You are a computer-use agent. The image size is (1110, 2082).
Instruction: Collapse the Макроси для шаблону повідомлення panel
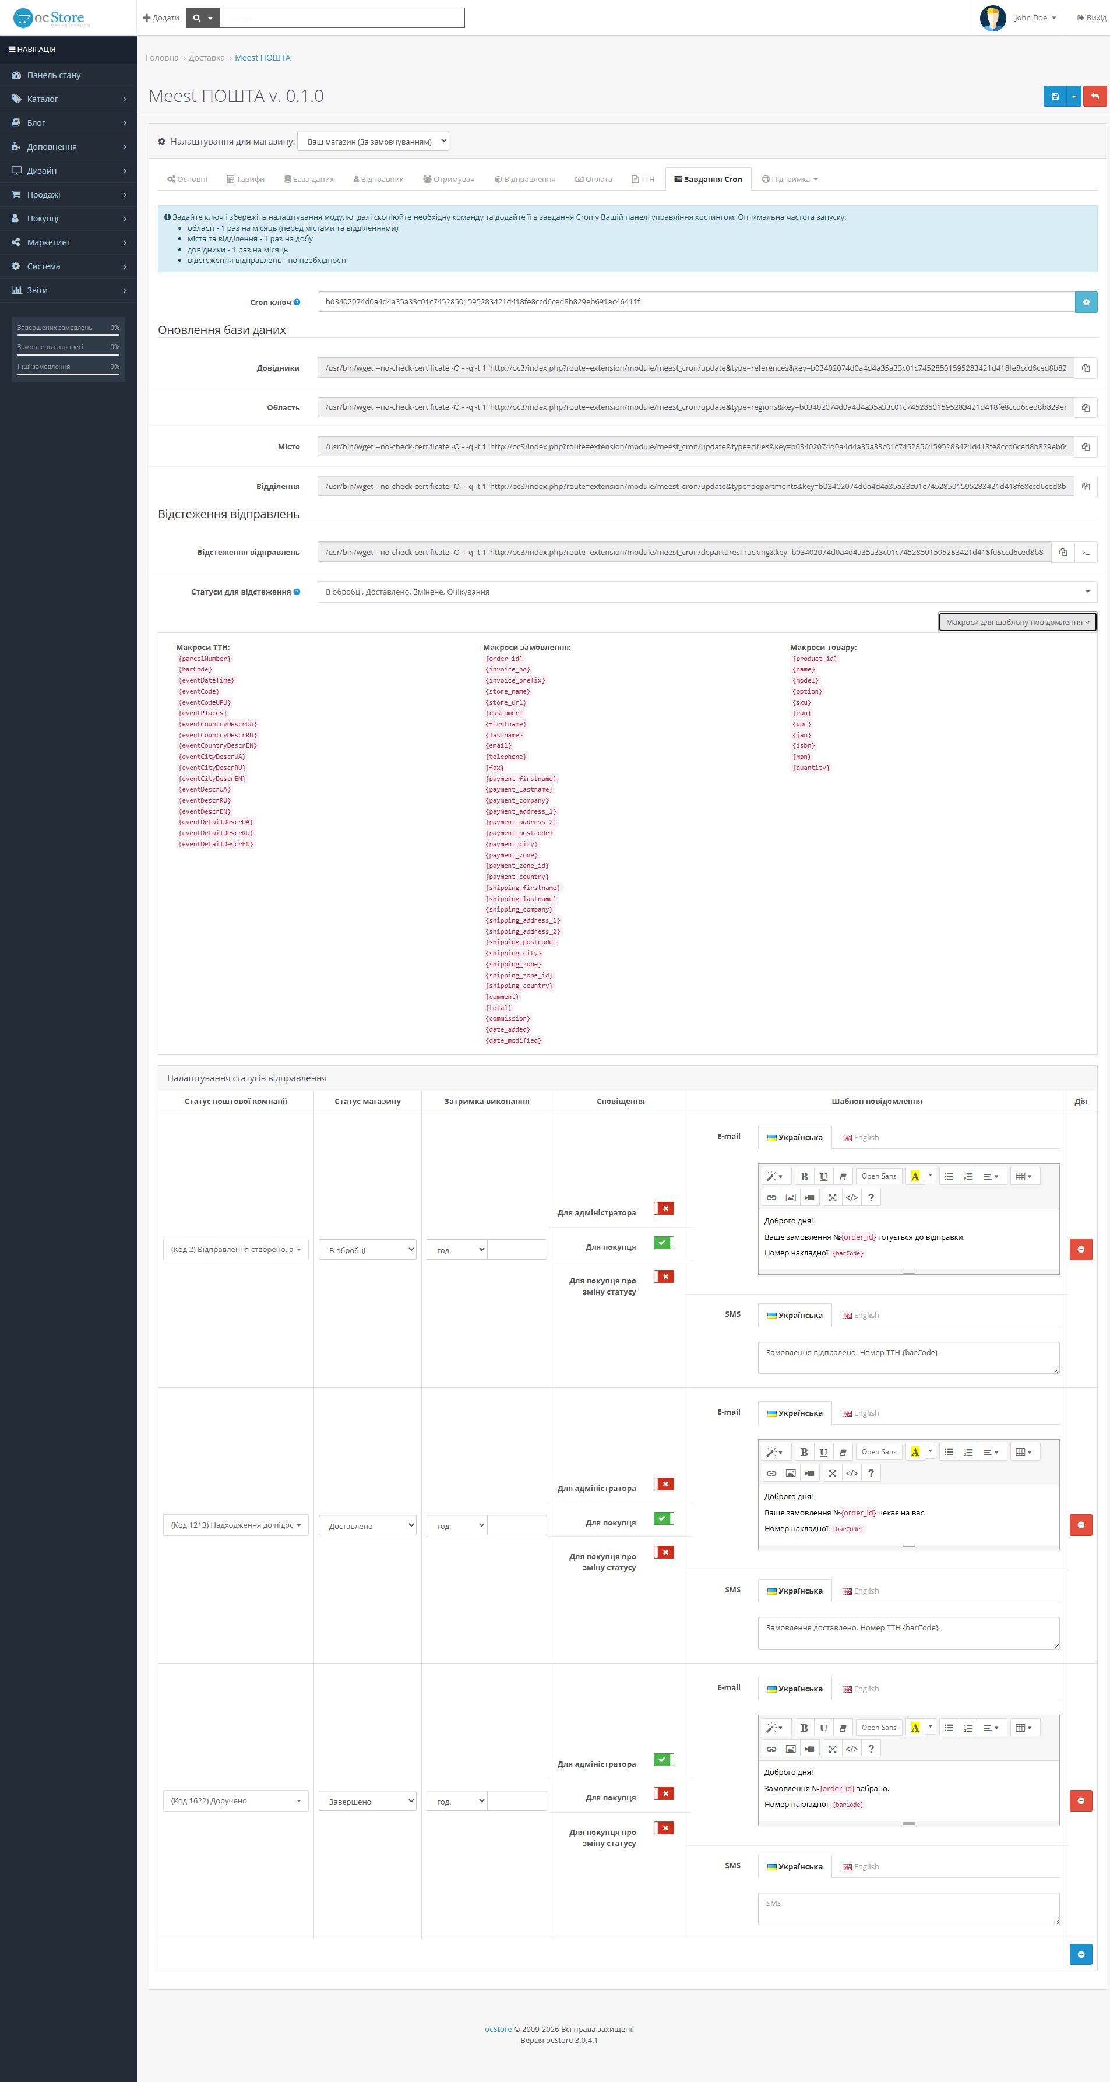(x=1017, y=621)
